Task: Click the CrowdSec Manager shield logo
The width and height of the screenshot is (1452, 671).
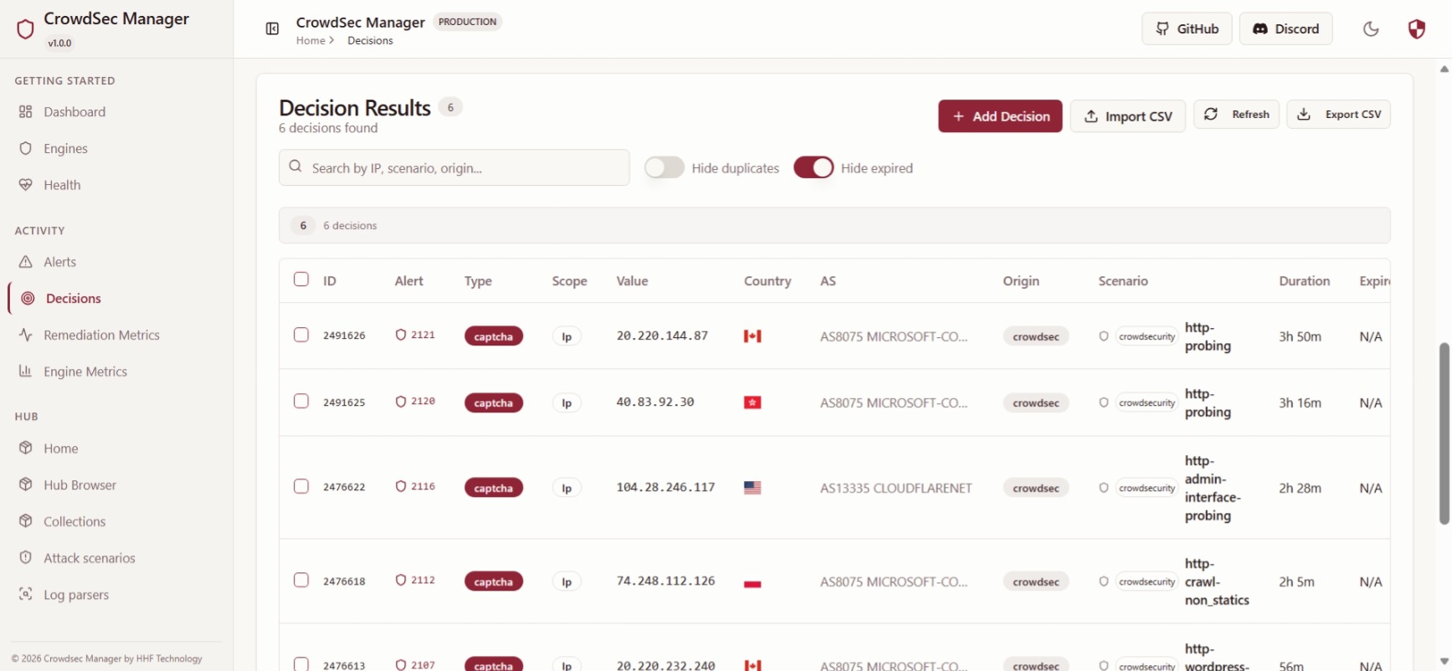Action: pos(25,29)
